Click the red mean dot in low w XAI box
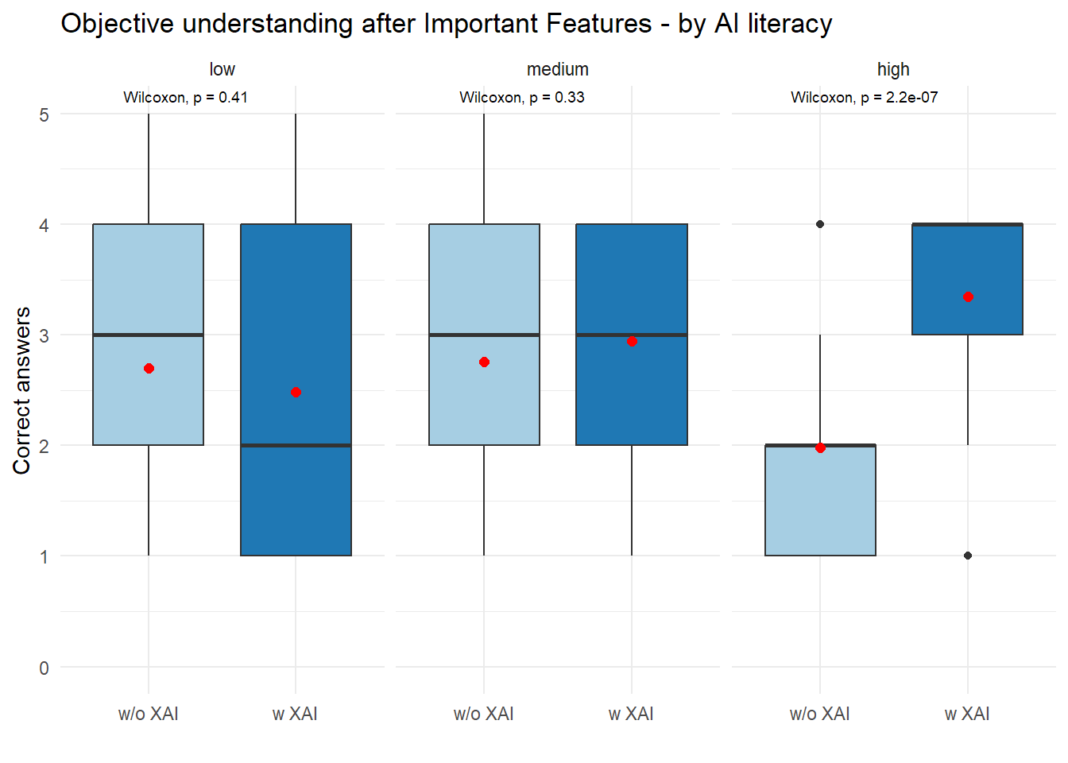The image size is (1068, 763). (296, 392)
